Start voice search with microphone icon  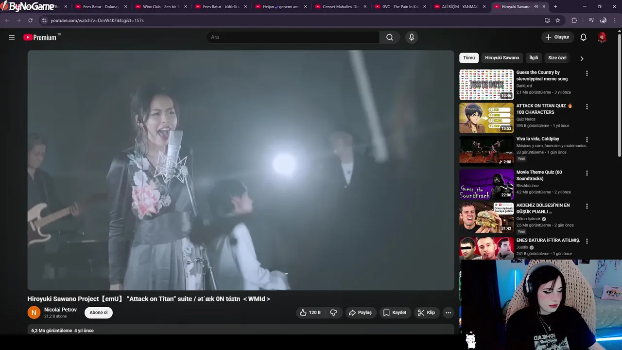pos(412,37)
